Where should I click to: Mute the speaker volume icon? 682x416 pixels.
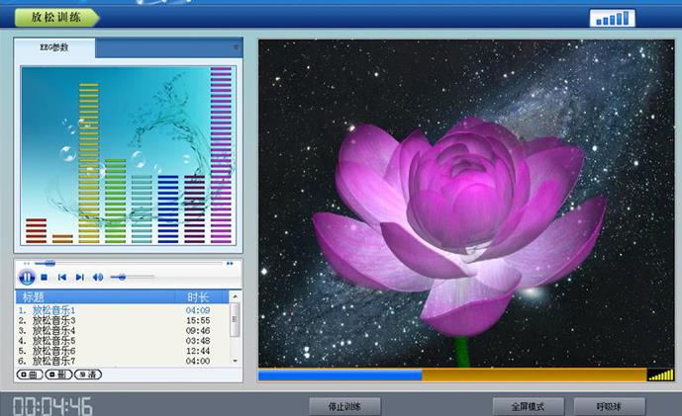pyautogui.click(x=98, y=278)
